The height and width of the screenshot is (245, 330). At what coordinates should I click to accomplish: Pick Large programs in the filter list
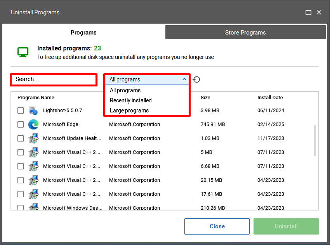(x=129, y=110)
